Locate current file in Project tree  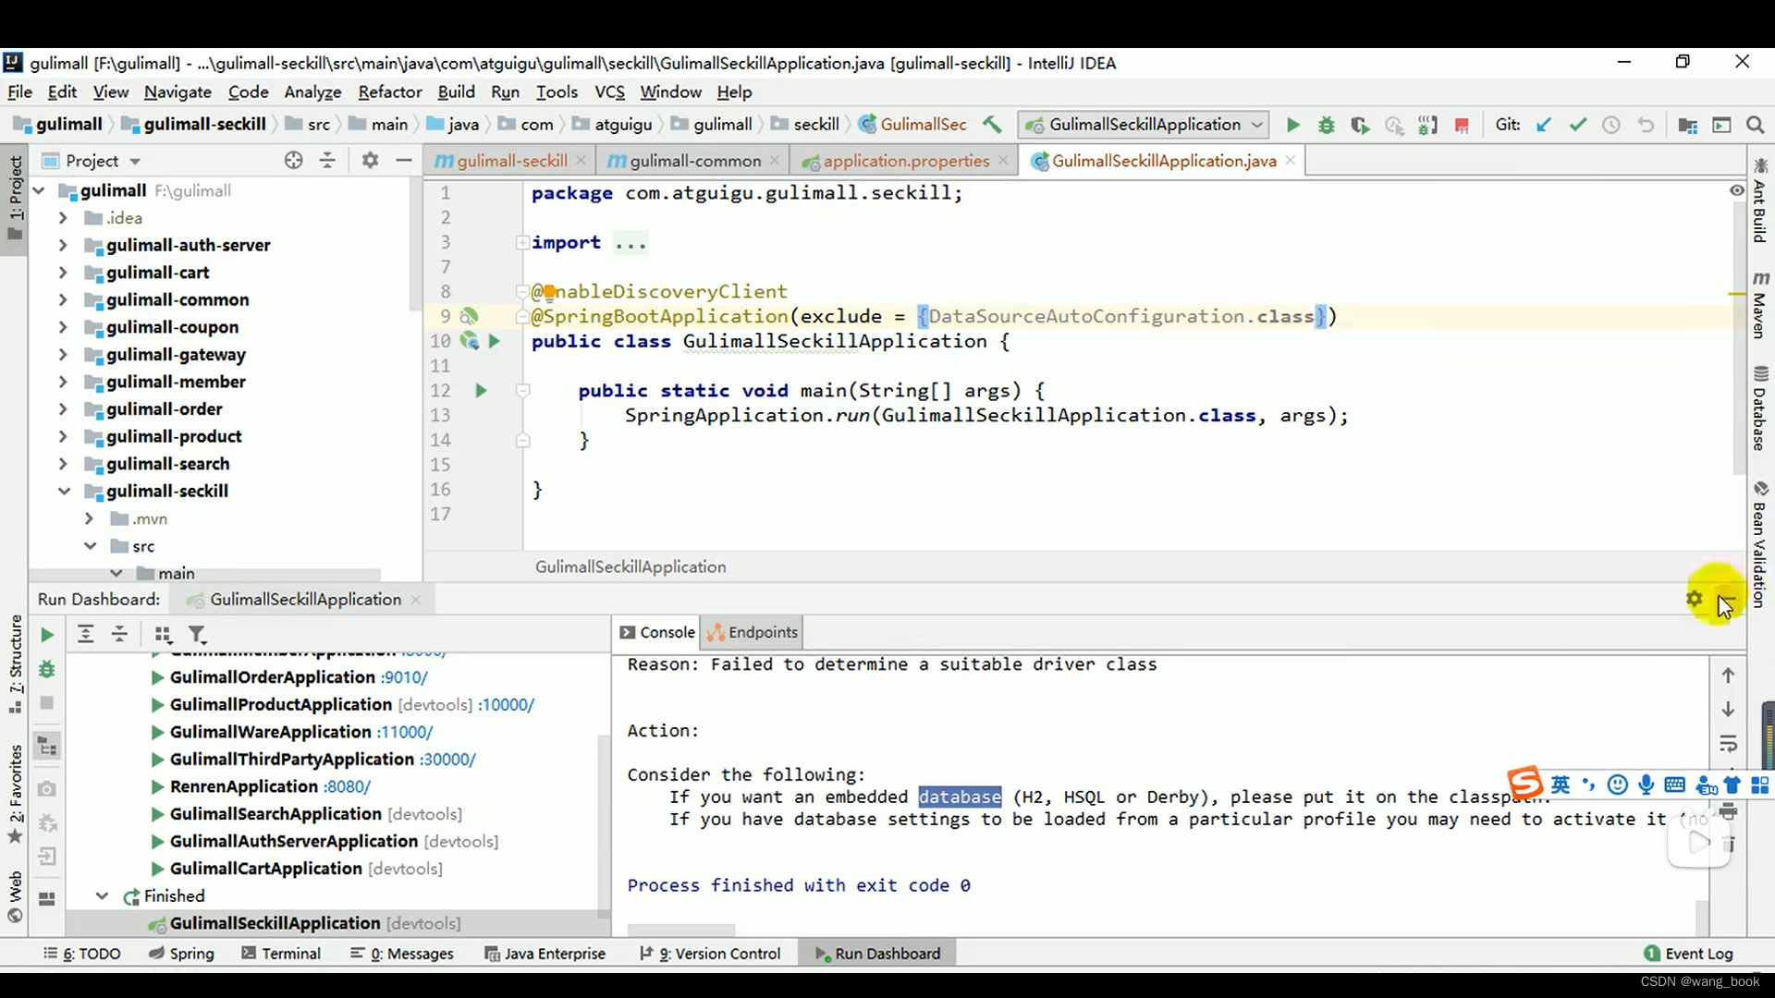coord(293,160)
